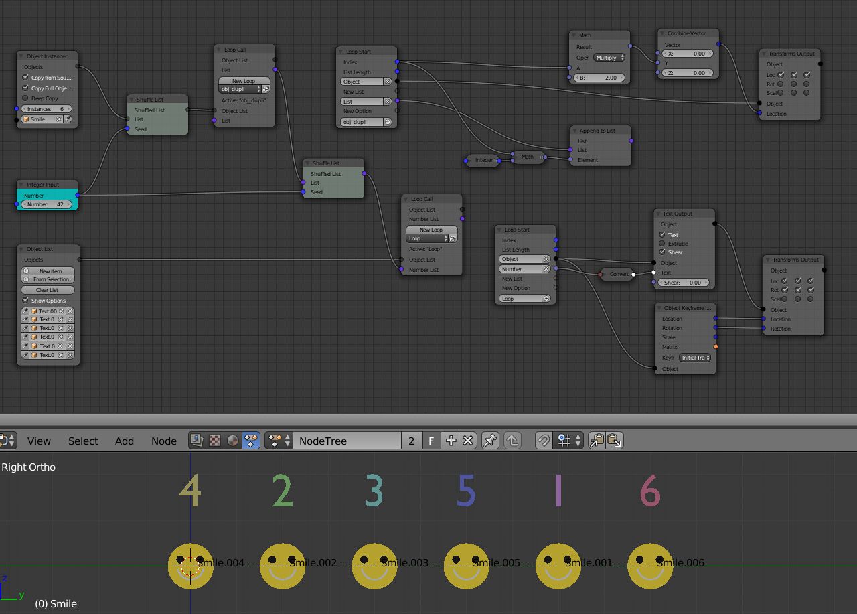Open the obj_dupli loop selector dropdown
The image size is (857, 614).
240,89
